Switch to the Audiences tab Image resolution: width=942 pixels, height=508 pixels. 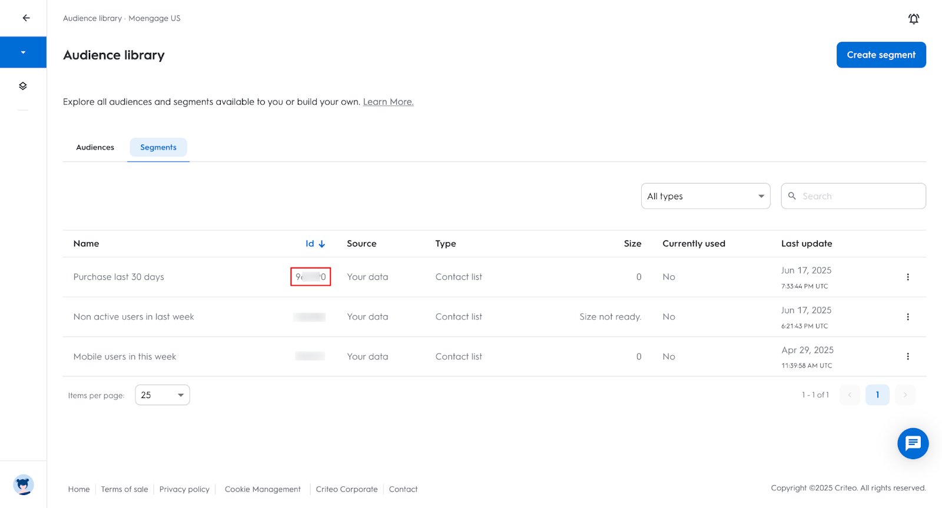(95, 148)
